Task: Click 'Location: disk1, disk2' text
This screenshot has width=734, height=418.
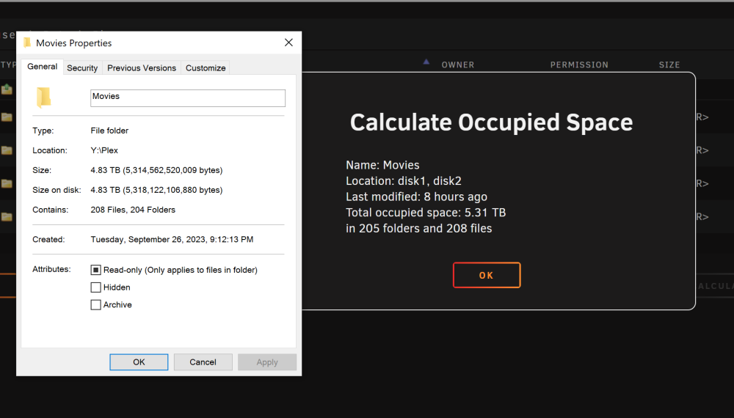Action: click(404, 181)
